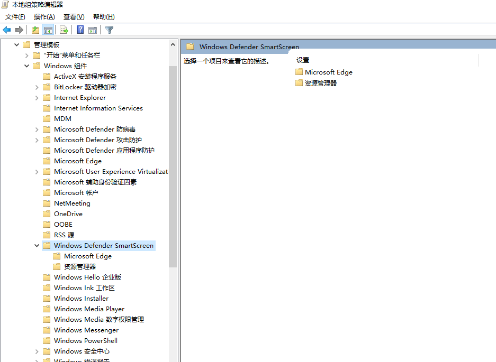Select Windows Messenger in tree
Image resolution: width=496 pixels, height=362 pixels.
[x=86, y=330]
